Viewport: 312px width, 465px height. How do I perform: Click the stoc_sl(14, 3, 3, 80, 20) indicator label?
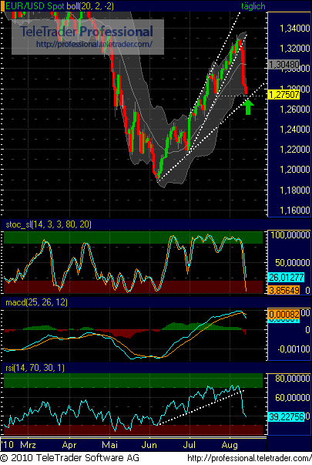coord(49,224)
